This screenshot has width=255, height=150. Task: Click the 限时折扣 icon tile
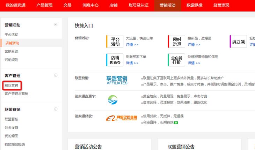[176, 42]
